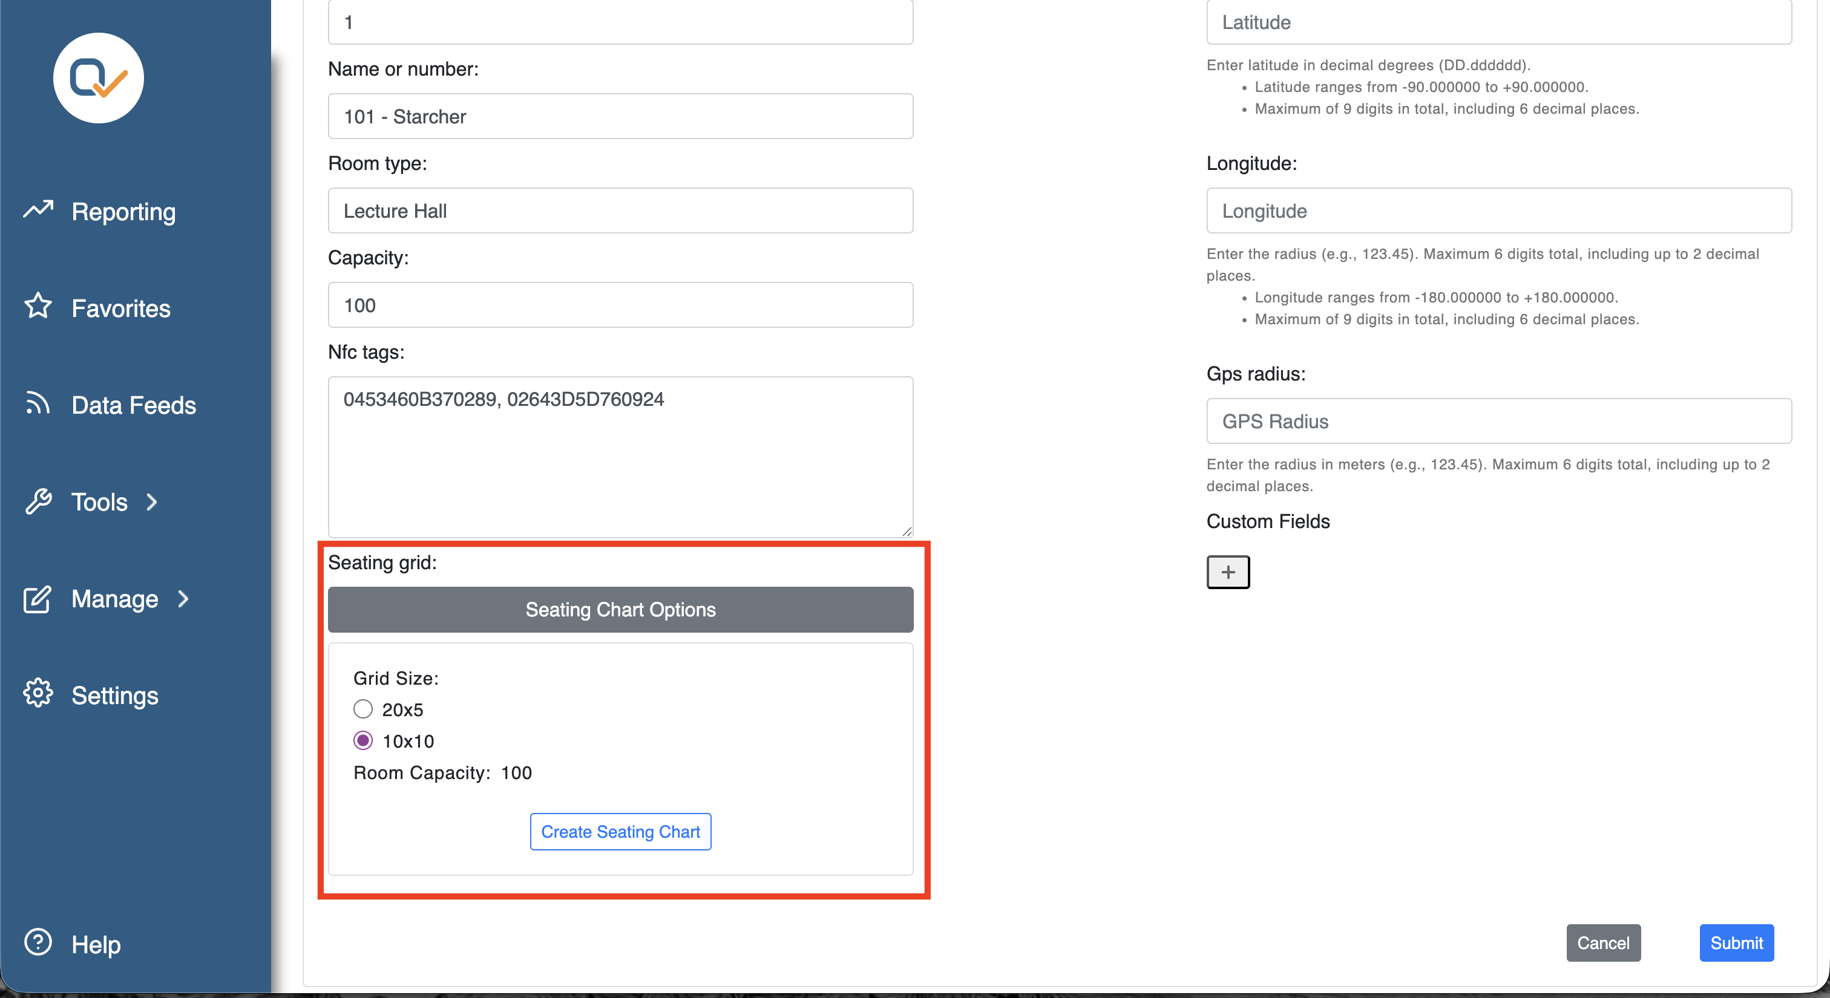Click the Reporting trend-line icon

(38, 209)
